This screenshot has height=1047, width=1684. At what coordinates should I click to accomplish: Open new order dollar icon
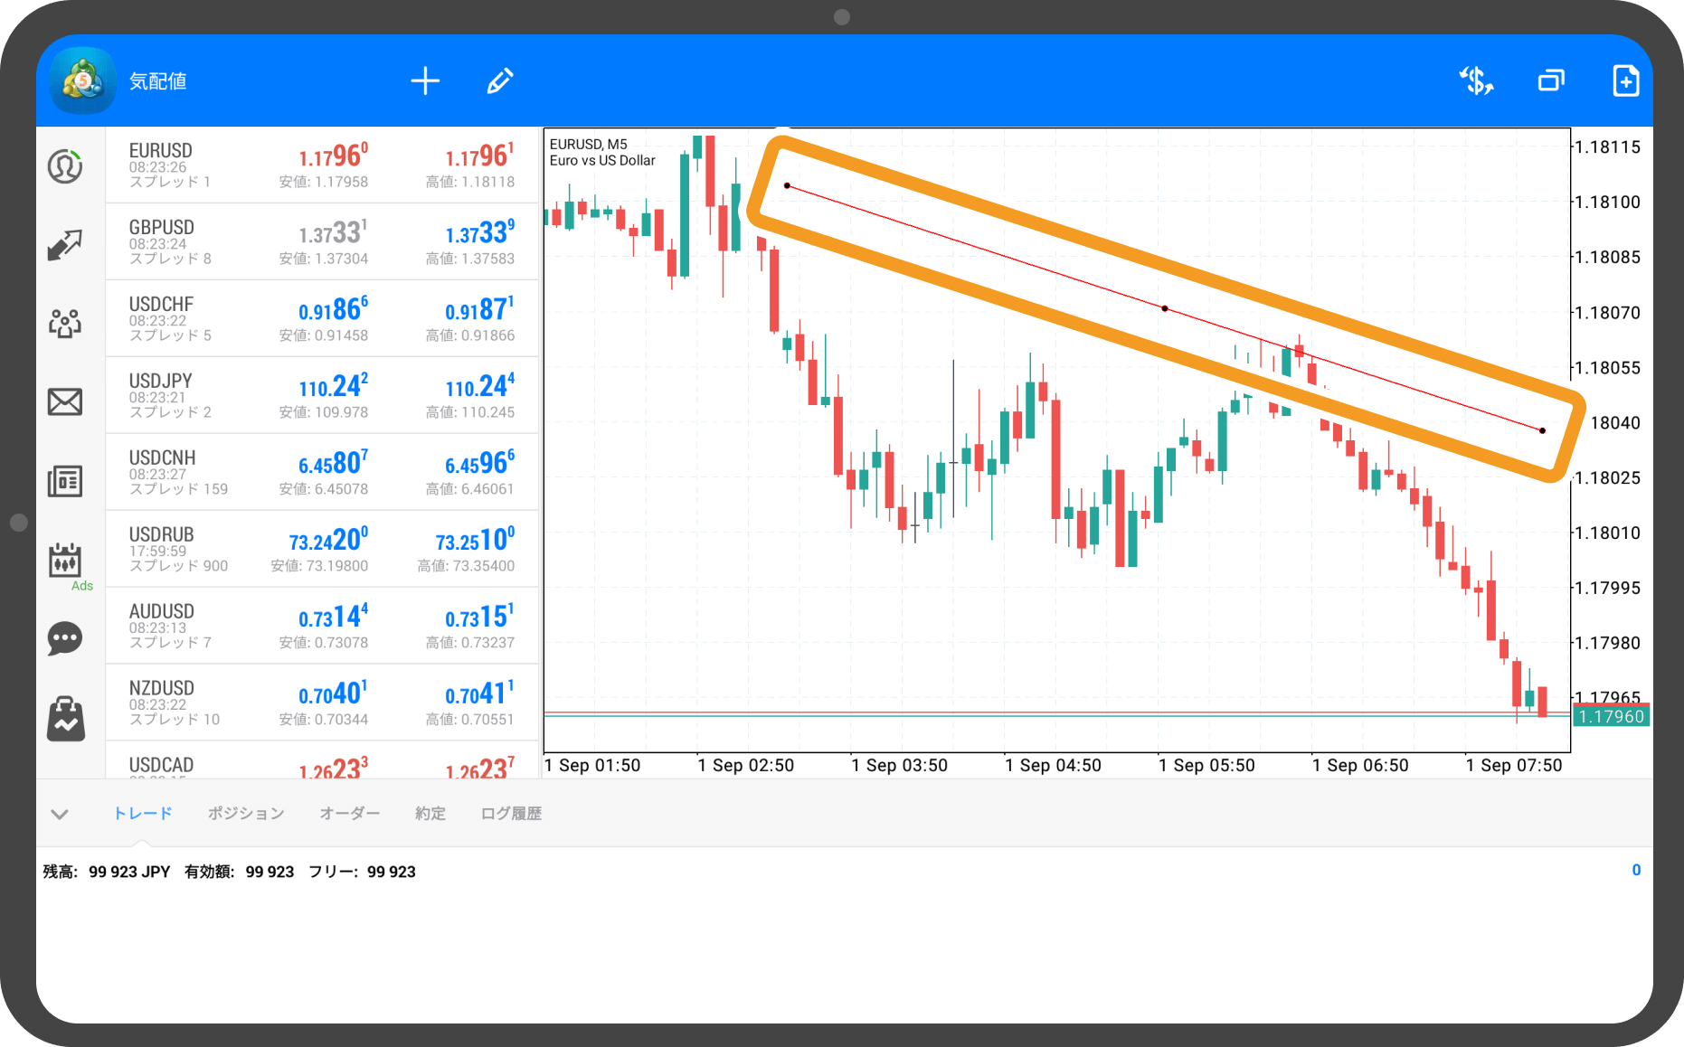[1476, 80]
